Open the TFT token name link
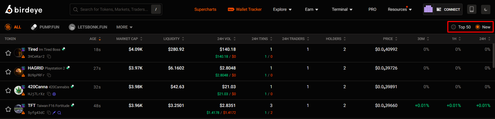Image resolution: width=495 pixels, height=119 pixels. [x=32, y=105]
